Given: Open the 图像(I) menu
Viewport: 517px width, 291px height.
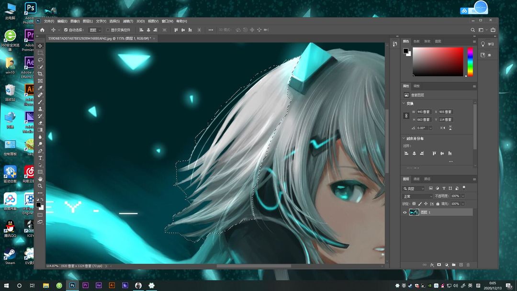Looking at the screenshot, I should click(75, 21).
